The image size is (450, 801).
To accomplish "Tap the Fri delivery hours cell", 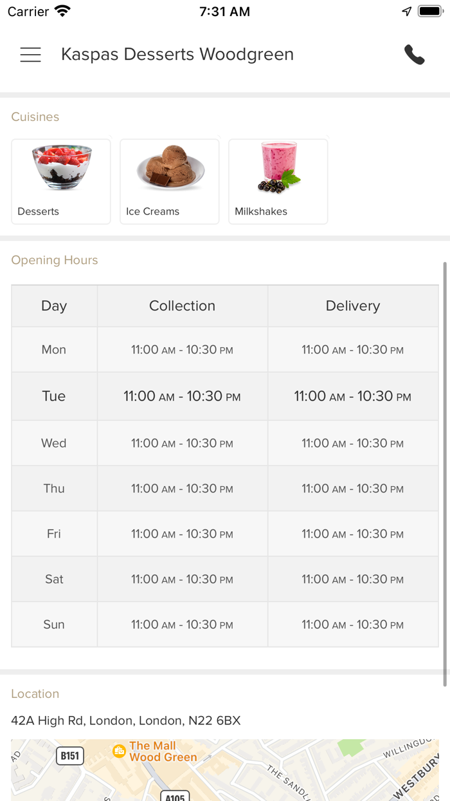I will [352, 534].
